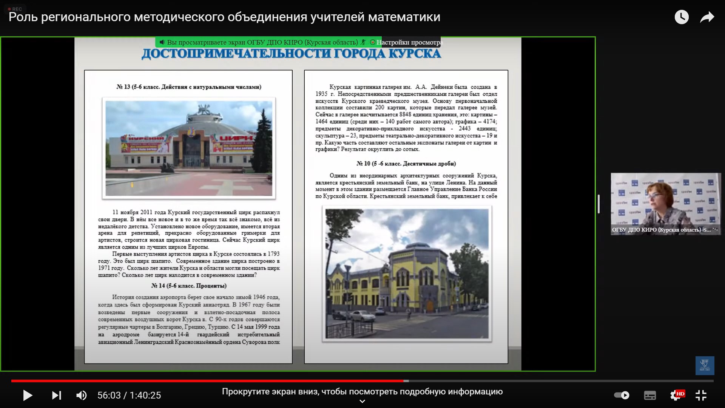Viewport: 725px width, 408px height.
Task: Mute the video volume
Action: [81, 396]
